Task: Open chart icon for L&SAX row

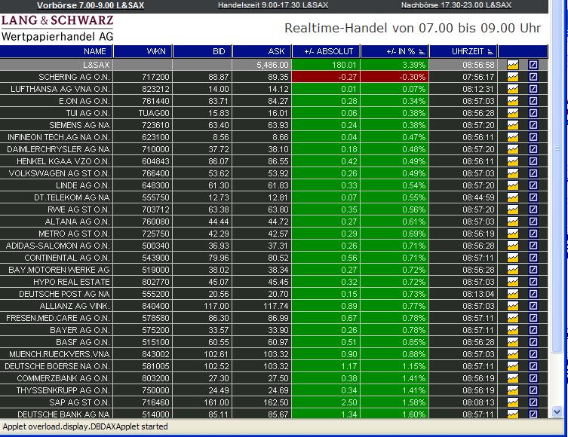Action: [513, 65]
